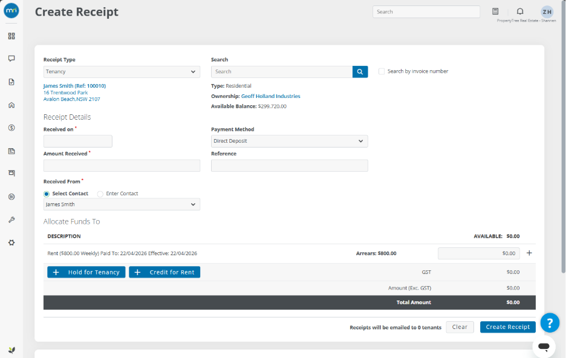The height and width of the screenshot is (358, 566).
Task: Open the Receipt Type Tenancy dropdown
Action: tap(122, 72)
